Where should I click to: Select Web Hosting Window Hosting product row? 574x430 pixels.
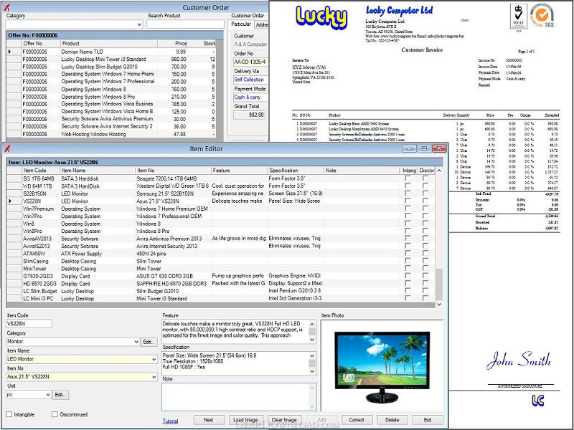(x=111, y=134)
